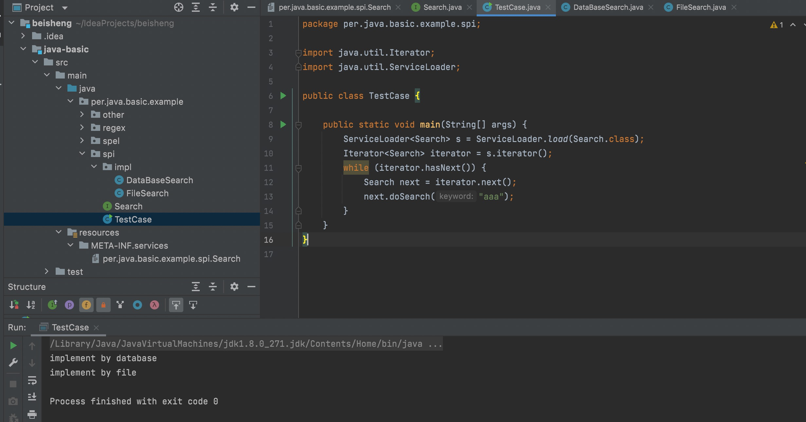Select META-INF.services folder
The image size is (806, 422).
(123, 246)
